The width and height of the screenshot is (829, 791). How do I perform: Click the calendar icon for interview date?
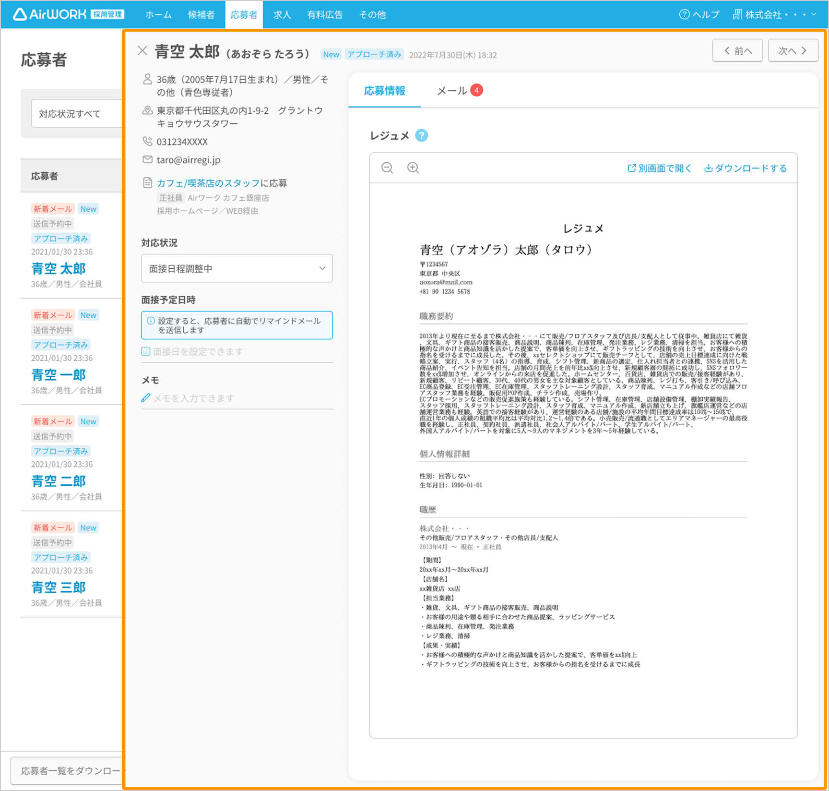(x=146, y=351)
